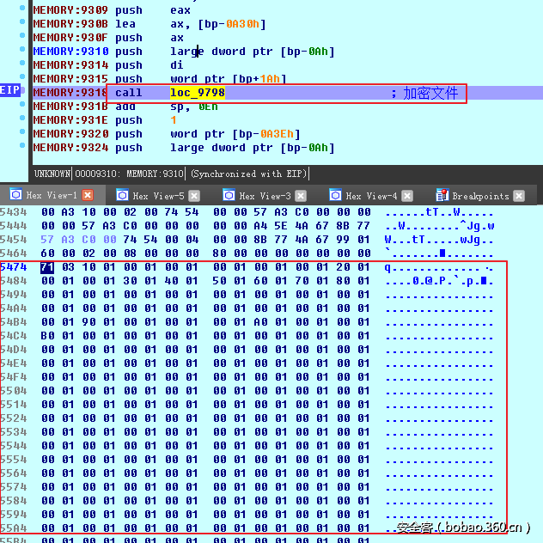Click the highlighted loc_9798 call target
Screen dimensions: 543x543
(x=197, y=93)
